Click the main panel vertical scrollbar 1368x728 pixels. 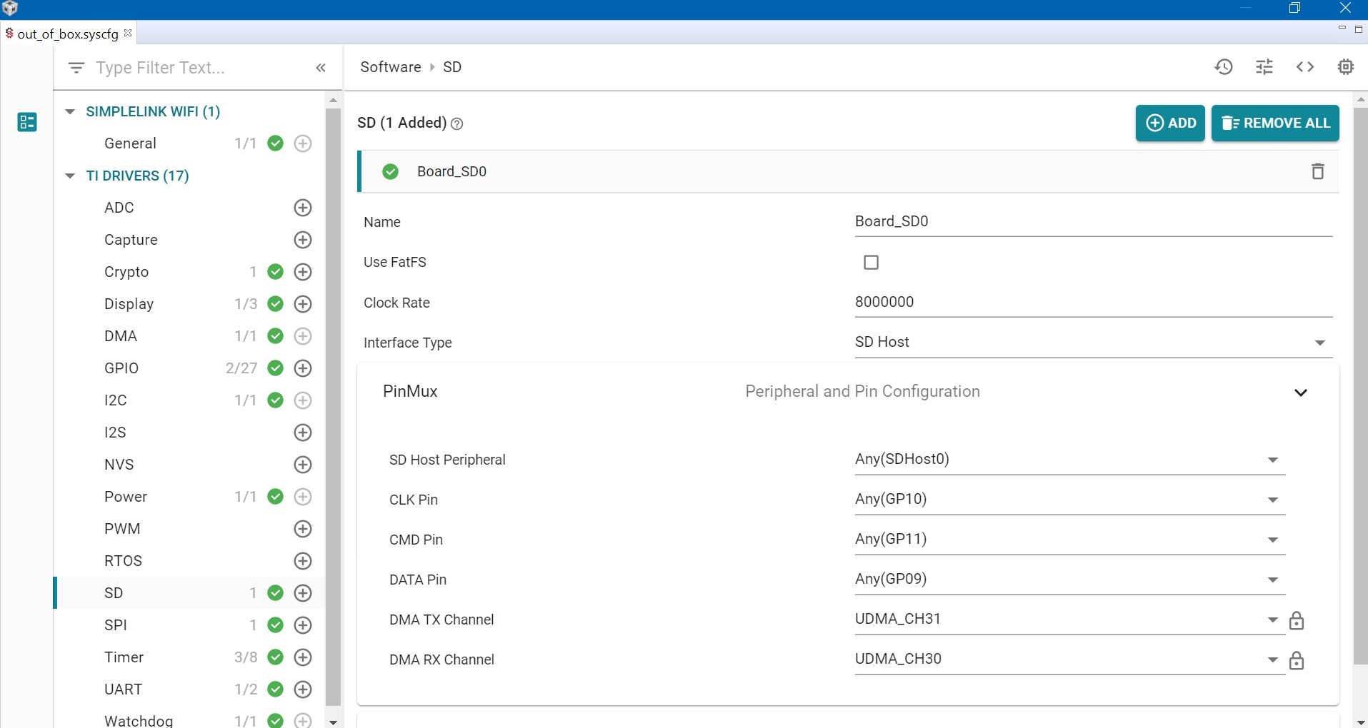(1360, 385)
